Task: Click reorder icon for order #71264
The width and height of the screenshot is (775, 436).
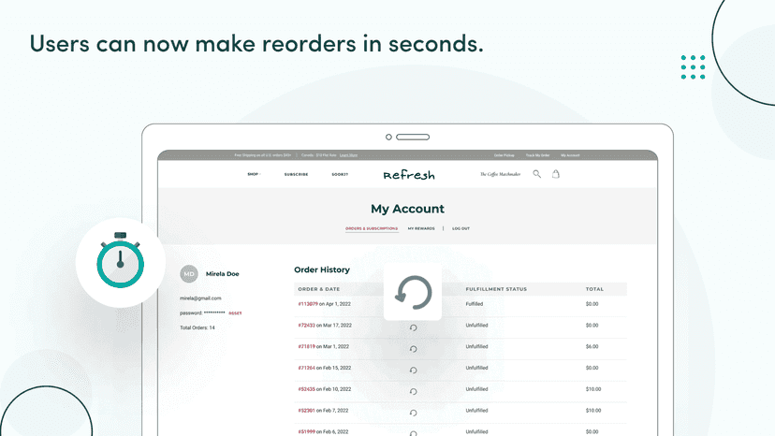Action: (413, 371)
